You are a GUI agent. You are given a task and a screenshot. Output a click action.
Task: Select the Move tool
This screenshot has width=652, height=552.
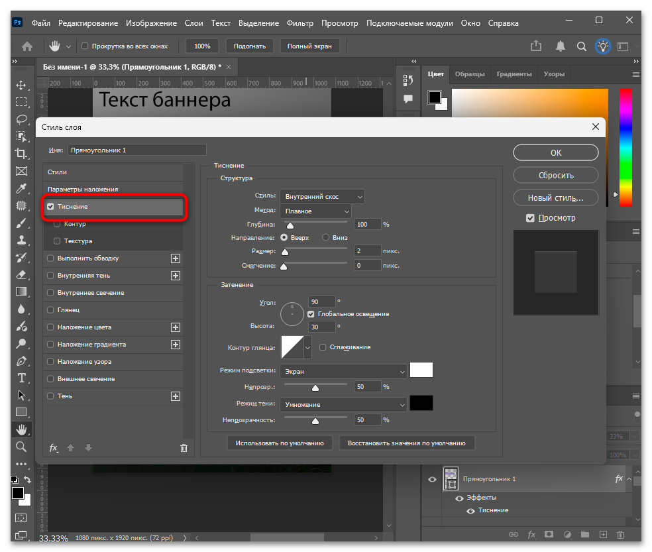pos(21,85)
